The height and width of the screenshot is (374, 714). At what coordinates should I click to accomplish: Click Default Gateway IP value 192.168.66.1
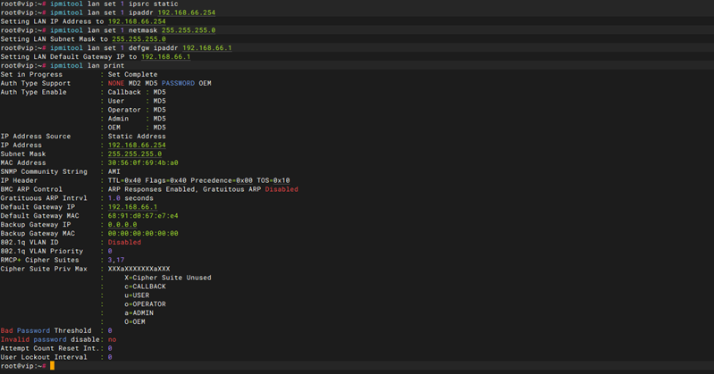(x=132, y=207)
